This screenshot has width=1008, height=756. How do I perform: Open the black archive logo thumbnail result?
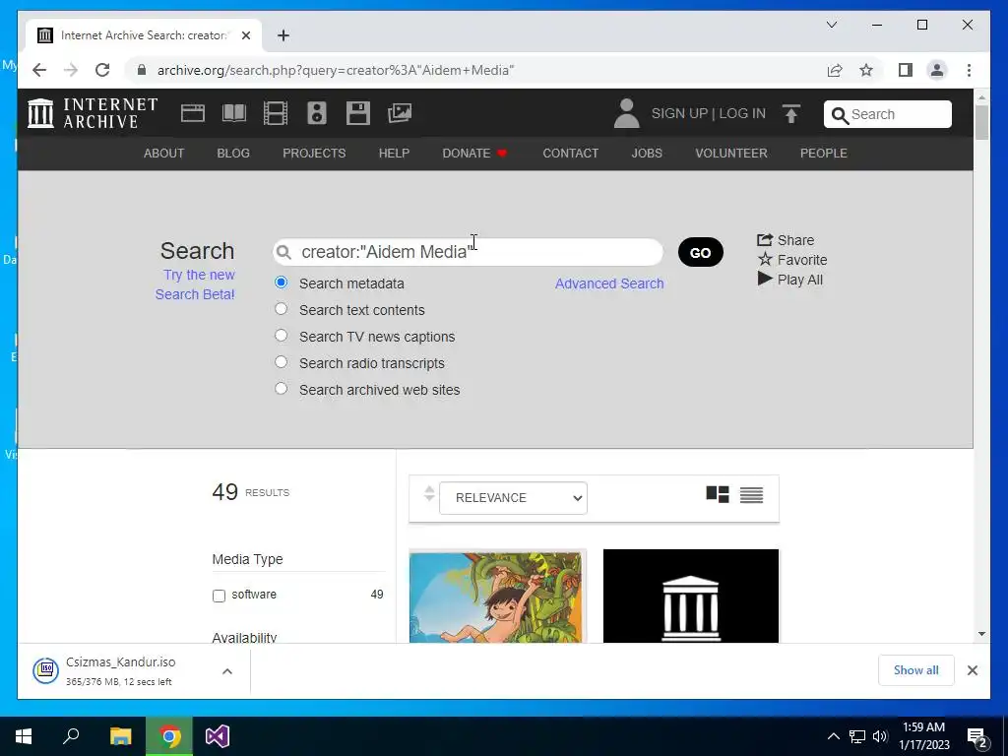(x=691, y=596)
